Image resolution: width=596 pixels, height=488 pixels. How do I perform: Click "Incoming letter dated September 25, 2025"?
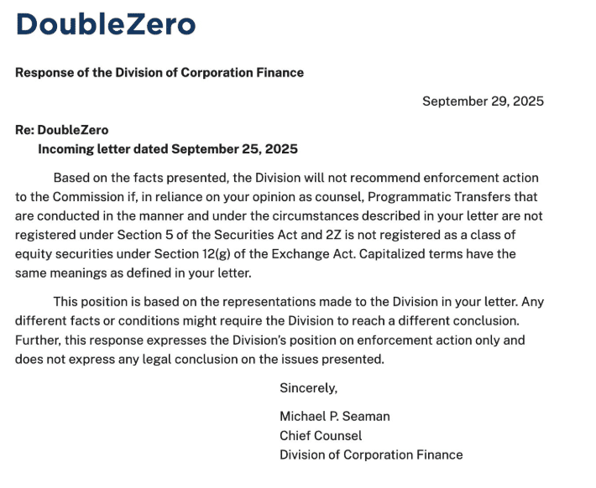point(168,149)
